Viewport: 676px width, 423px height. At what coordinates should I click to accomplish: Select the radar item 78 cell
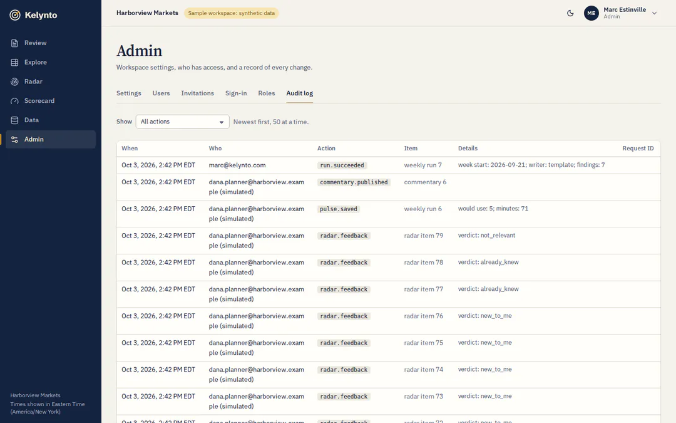(x=423, y=263)
